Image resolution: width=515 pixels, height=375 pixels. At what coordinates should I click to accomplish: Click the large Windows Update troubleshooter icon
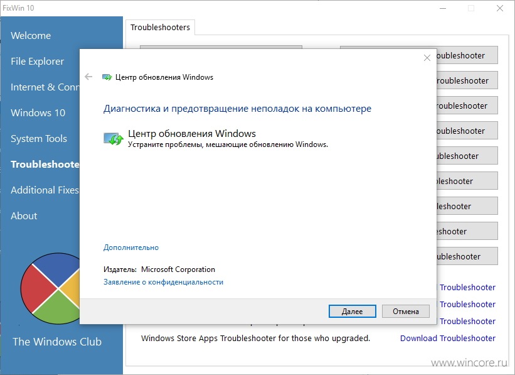coord(114,139)
